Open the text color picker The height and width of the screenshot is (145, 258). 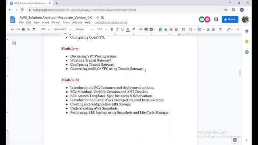[x=128, y=29]
